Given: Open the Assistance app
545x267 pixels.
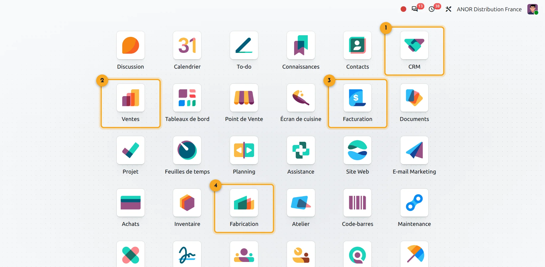Looking at the screenshot, I should (301, 150).
